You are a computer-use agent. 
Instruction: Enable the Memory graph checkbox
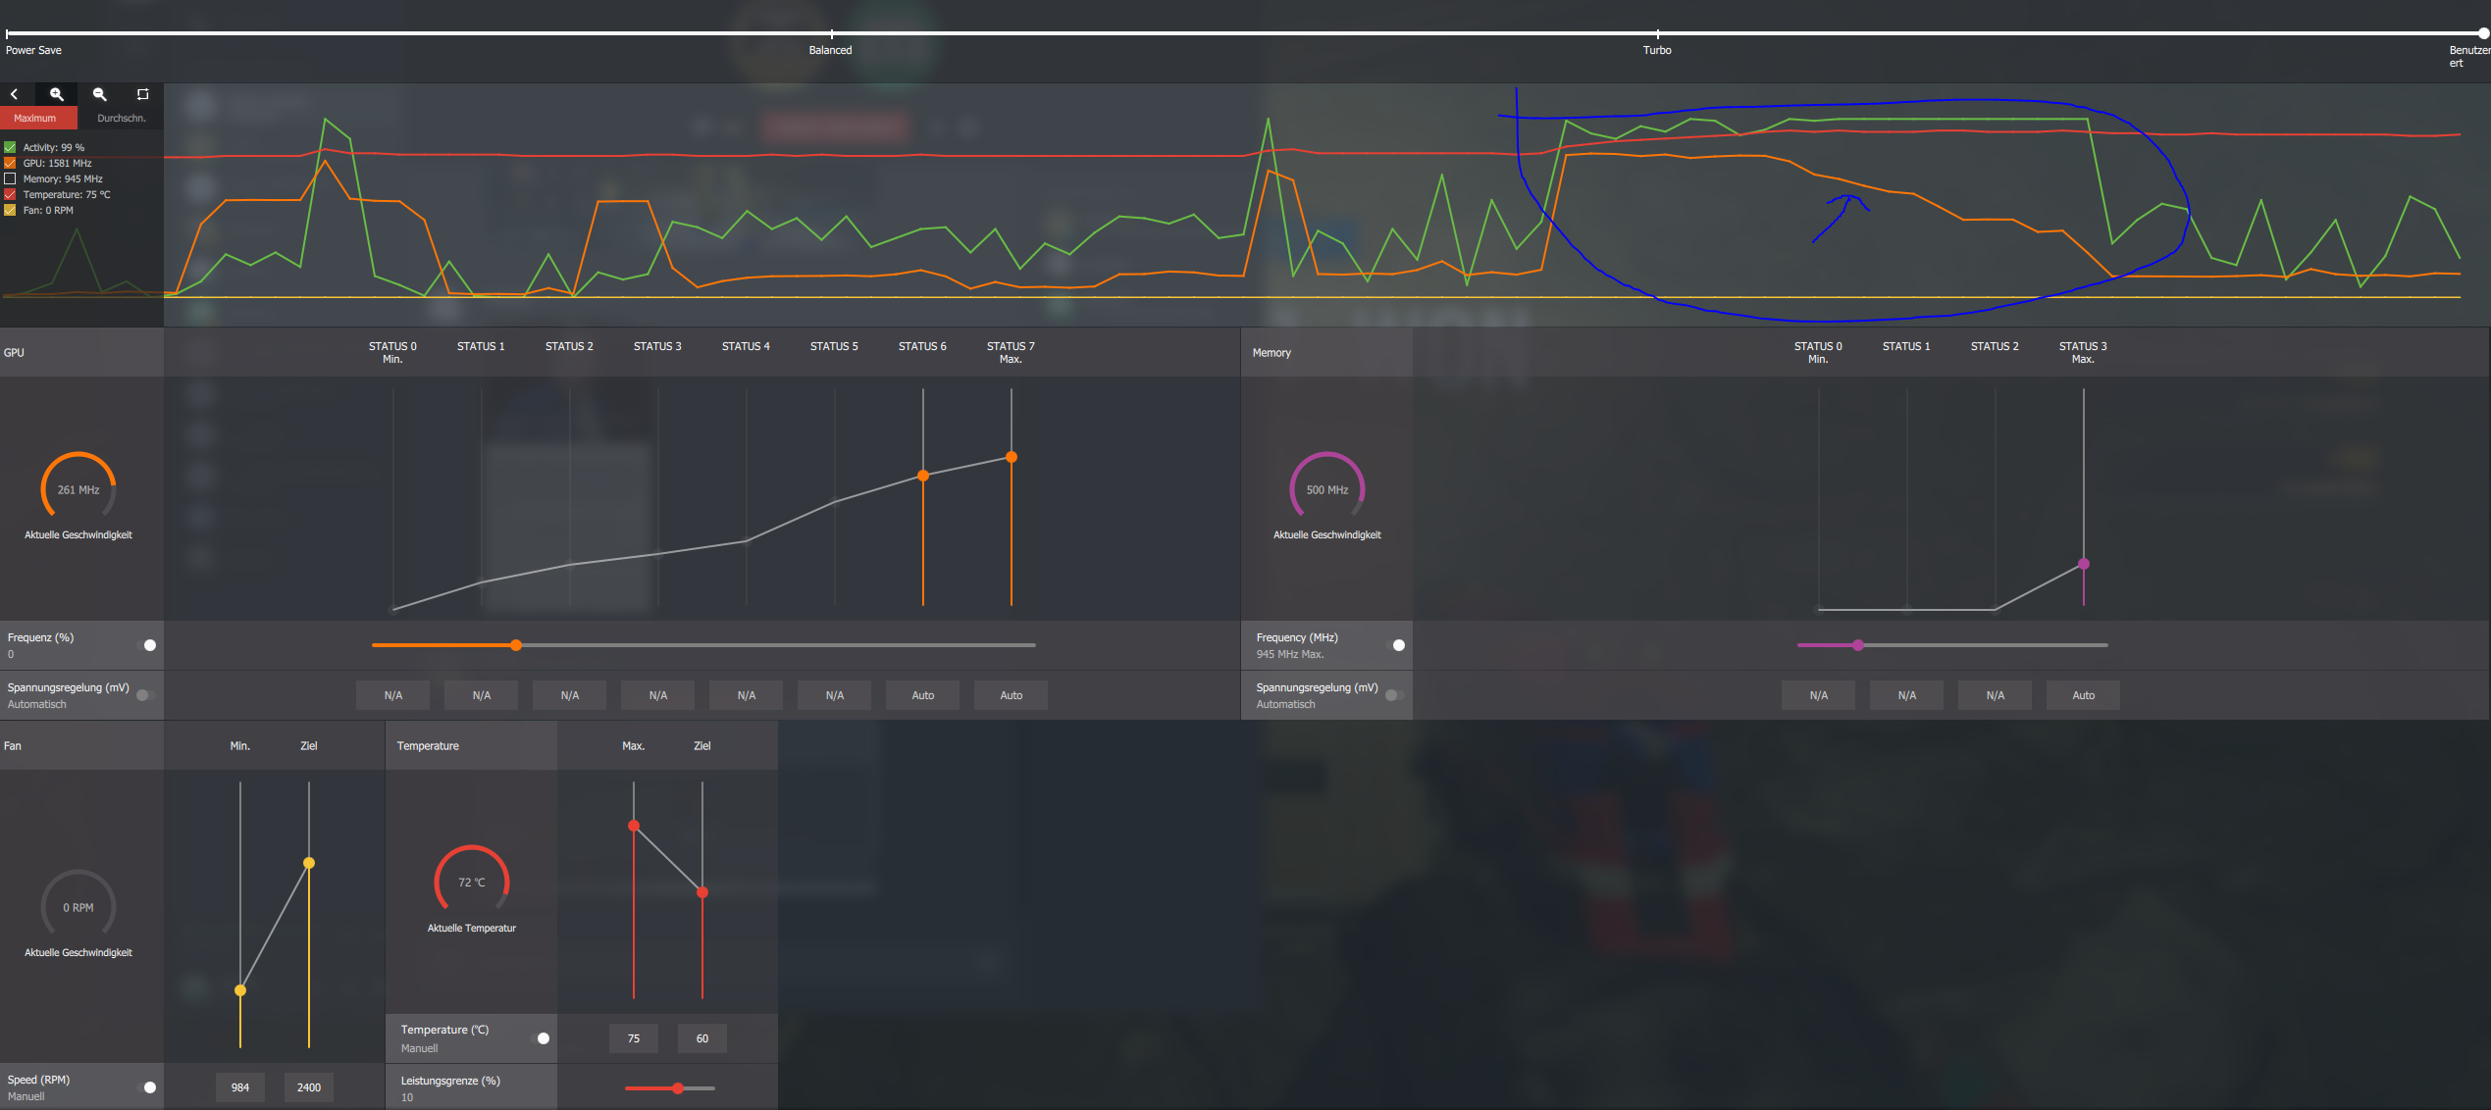click(x=10, y=178)
